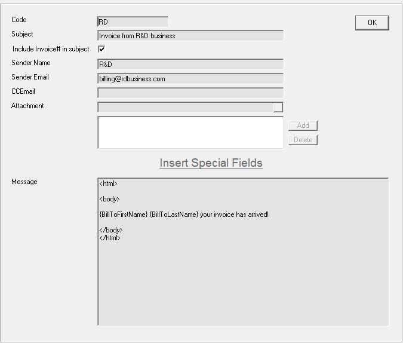Screen dimensions: 403x343
Task: Focus the Subject text field
Action: [190, 36]
